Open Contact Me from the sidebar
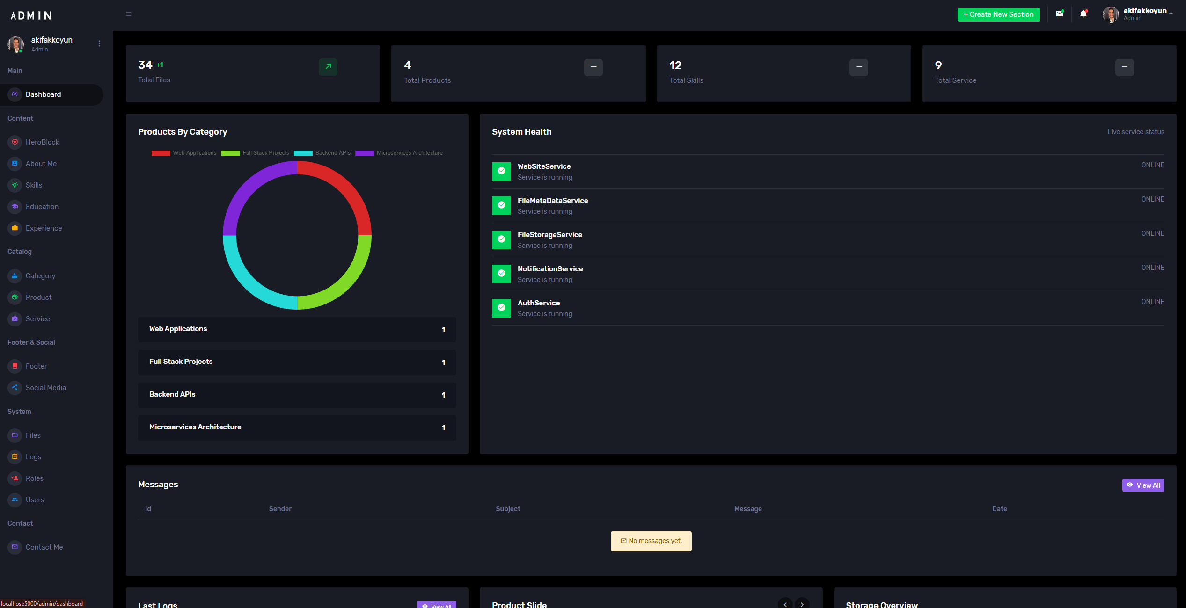Screen dimensions: 1186x608 [x=44, y=547]
